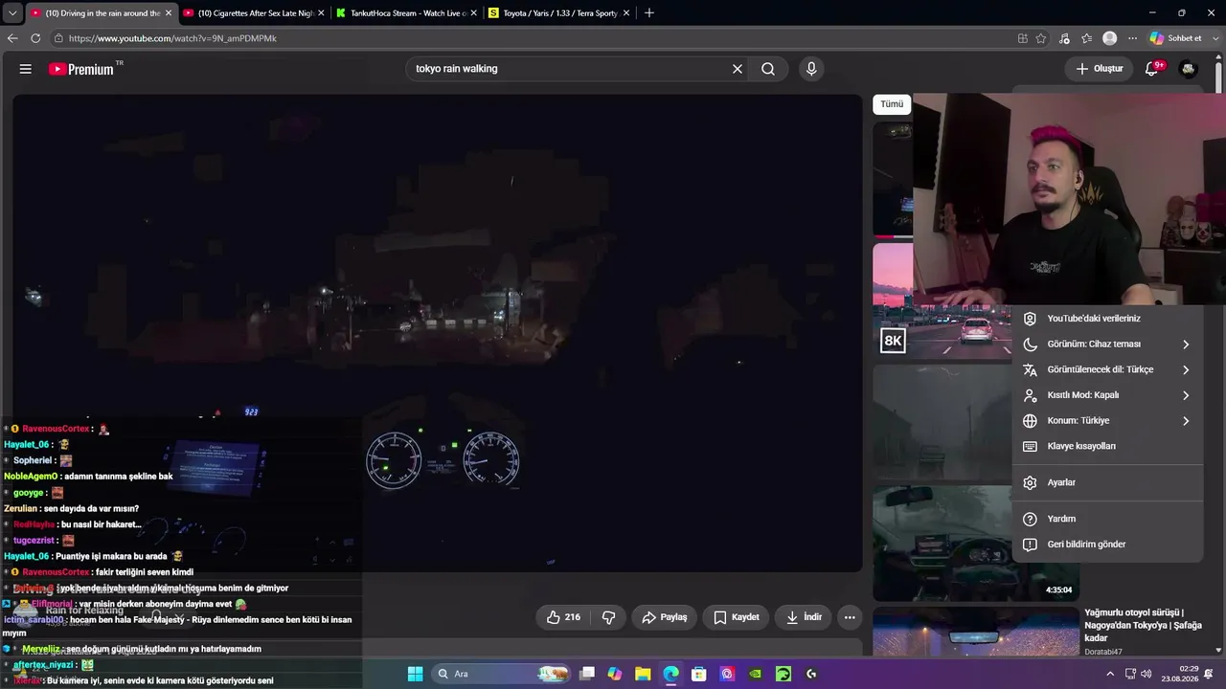Viewport: 1226px width, 689px height.
Task: View site information lock icon
Action: pos(58,38)
